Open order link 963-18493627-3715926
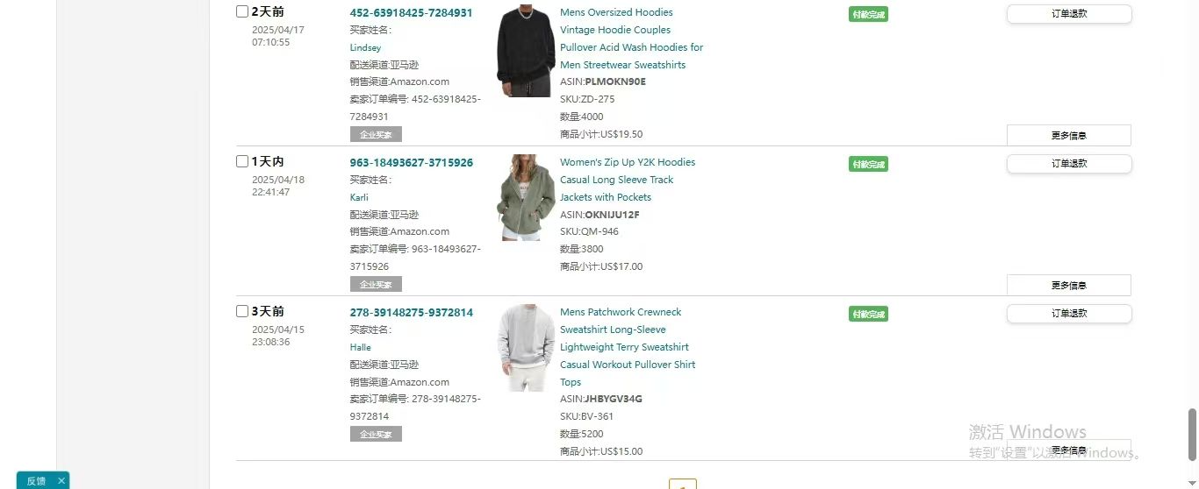 411,162
